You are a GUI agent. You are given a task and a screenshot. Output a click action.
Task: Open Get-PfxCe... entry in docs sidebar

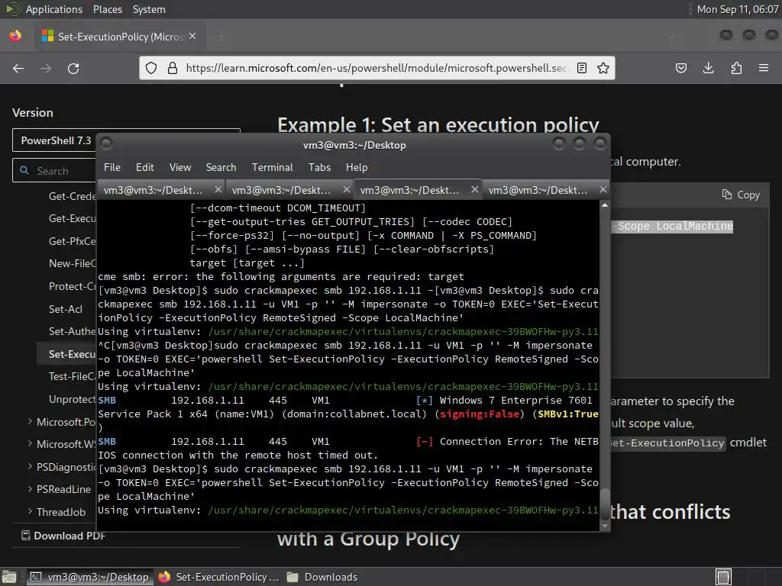pyautogui.click(x=72, y=241)
